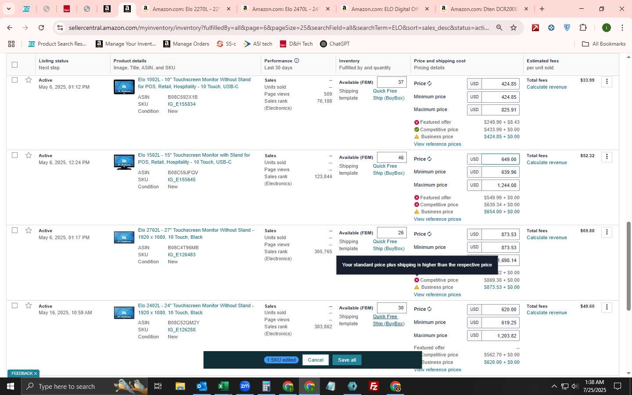Image resolution: width=632 pixels, height=395 pixels.
Task: Click the Elo 2702L product thumbnail
Action: (124, 237)
